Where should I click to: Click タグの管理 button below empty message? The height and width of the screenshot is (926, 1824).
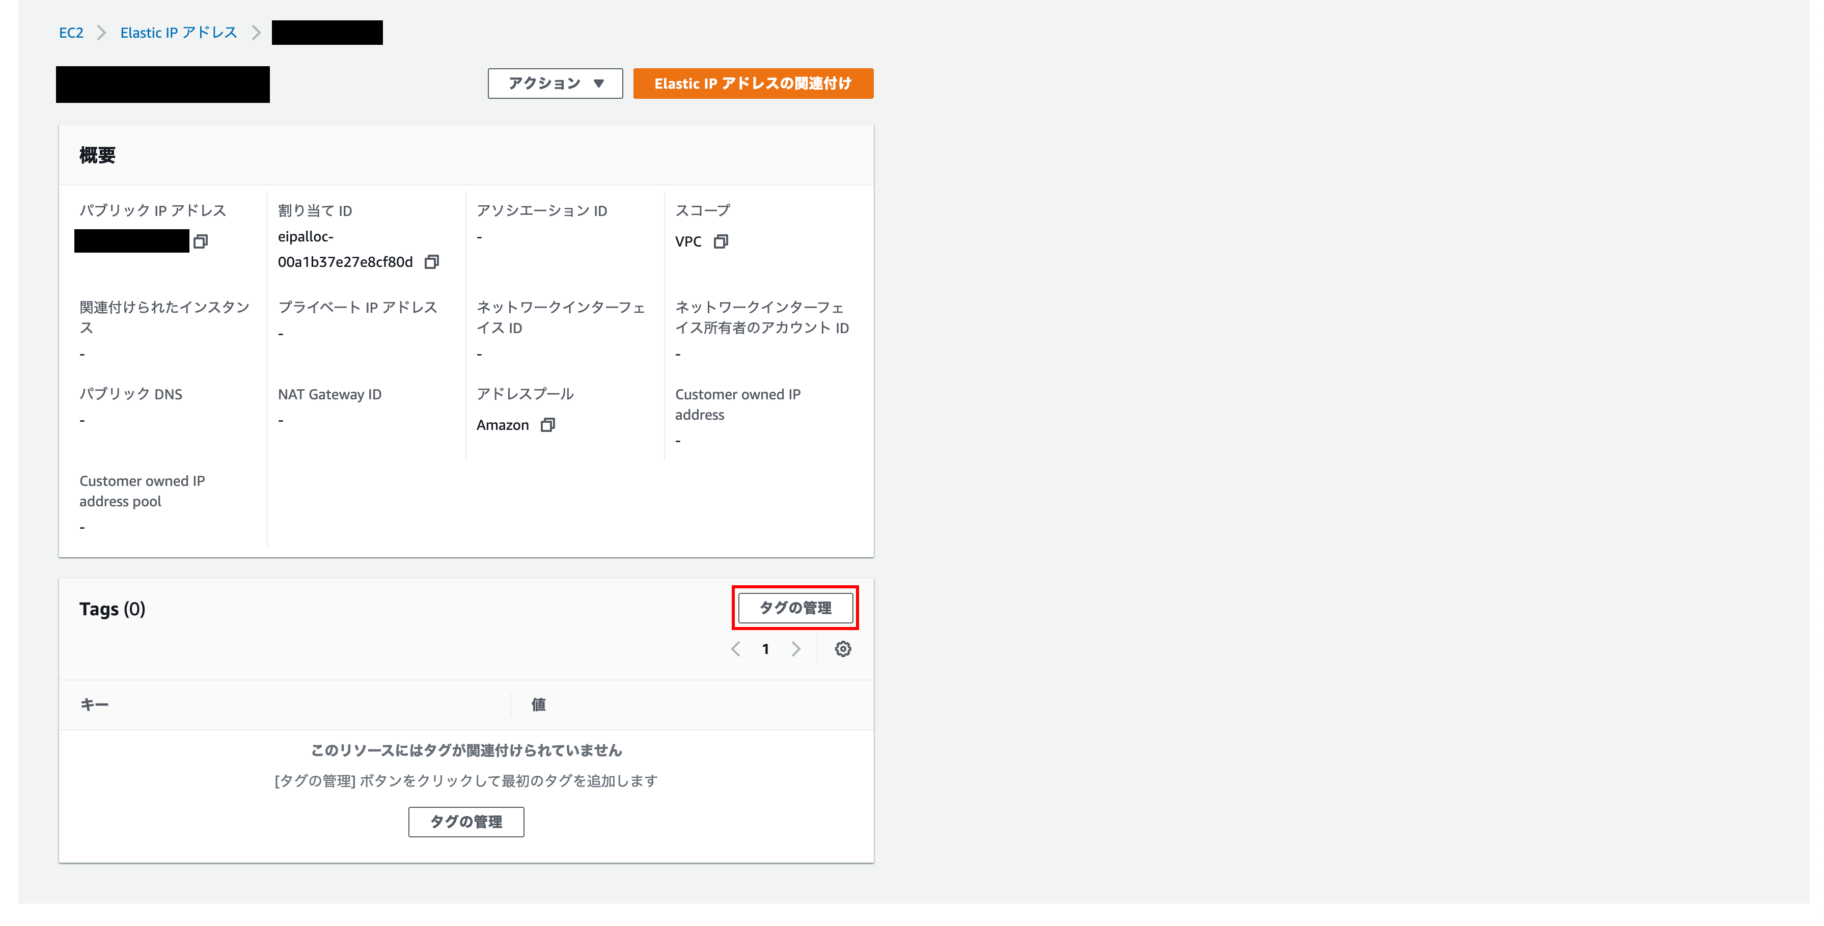point(466,822)
